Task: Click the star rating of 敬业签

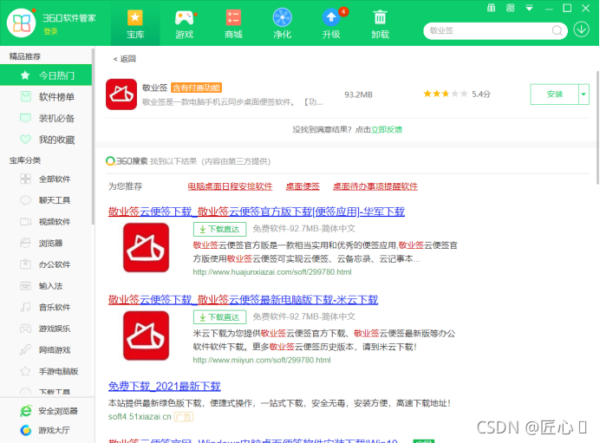Action: [x=446, y=94]
